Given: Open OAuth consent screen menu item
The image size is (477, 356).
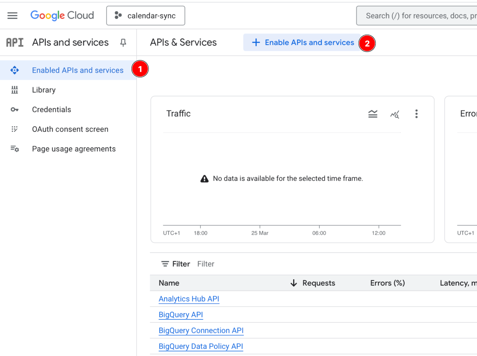Looking at the screenshot, I should pos(68,129).
